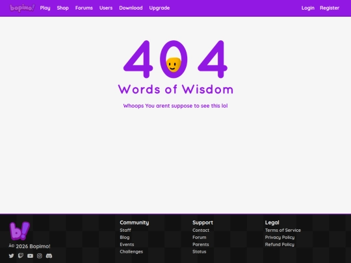The width and height of the screenshot is (351, 263).
Task: Open the Forums nav item
Action: pyautogui.click(x=84, y=8)
